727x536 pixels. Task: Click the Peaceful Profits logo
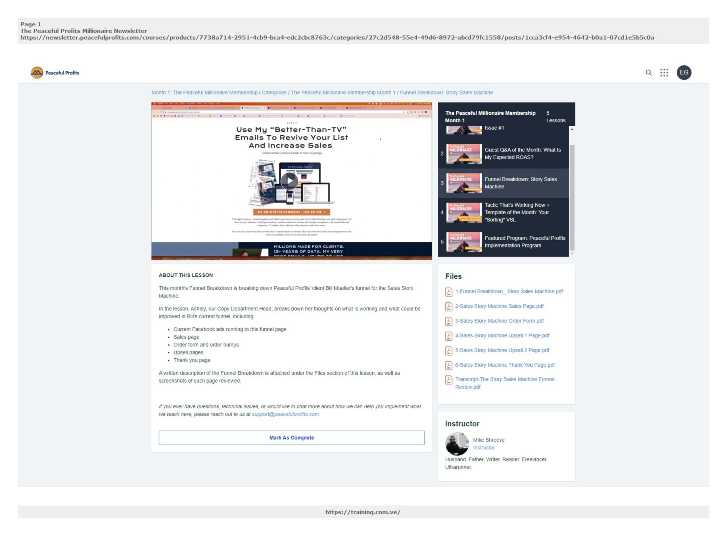coord(55,72)
